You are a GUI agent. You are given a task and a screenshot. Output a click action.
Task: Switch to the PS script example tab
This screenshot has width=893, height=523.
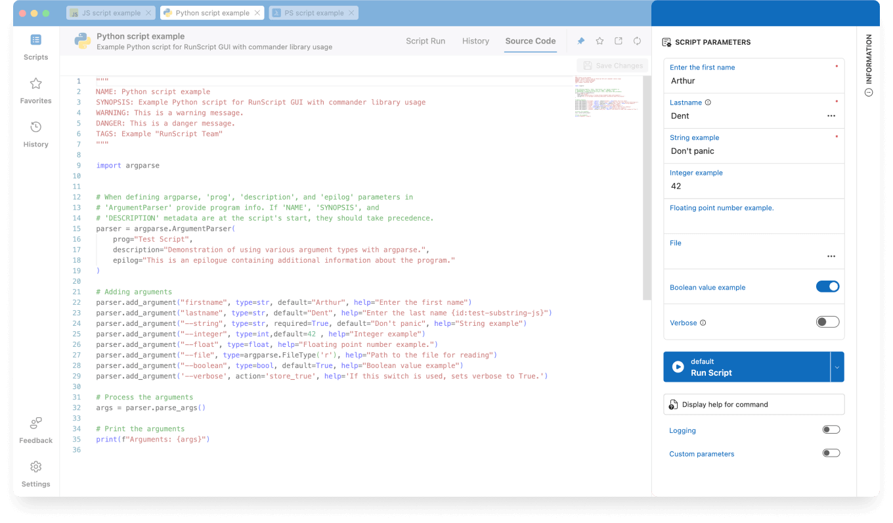click(x=314, y=12)
